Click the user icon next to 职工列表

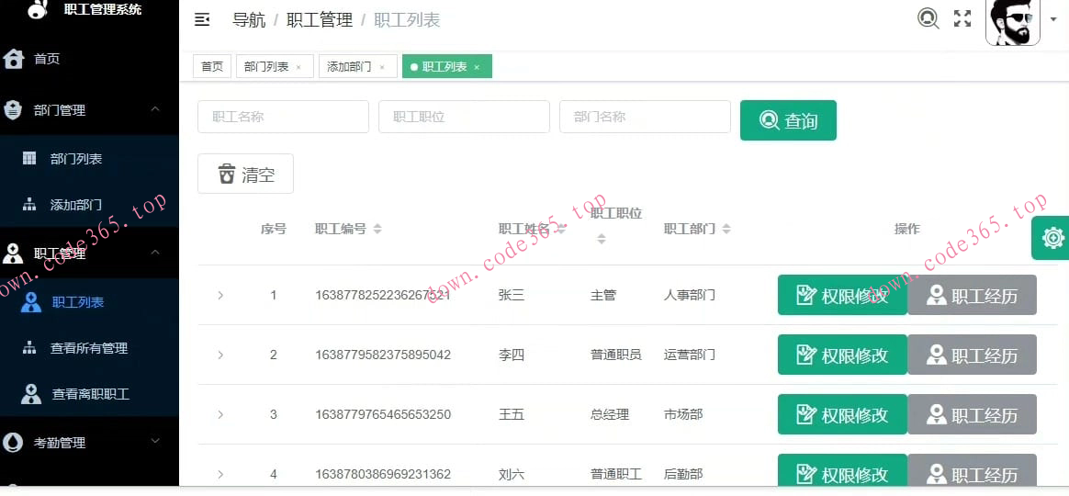(x=30, y=301)
